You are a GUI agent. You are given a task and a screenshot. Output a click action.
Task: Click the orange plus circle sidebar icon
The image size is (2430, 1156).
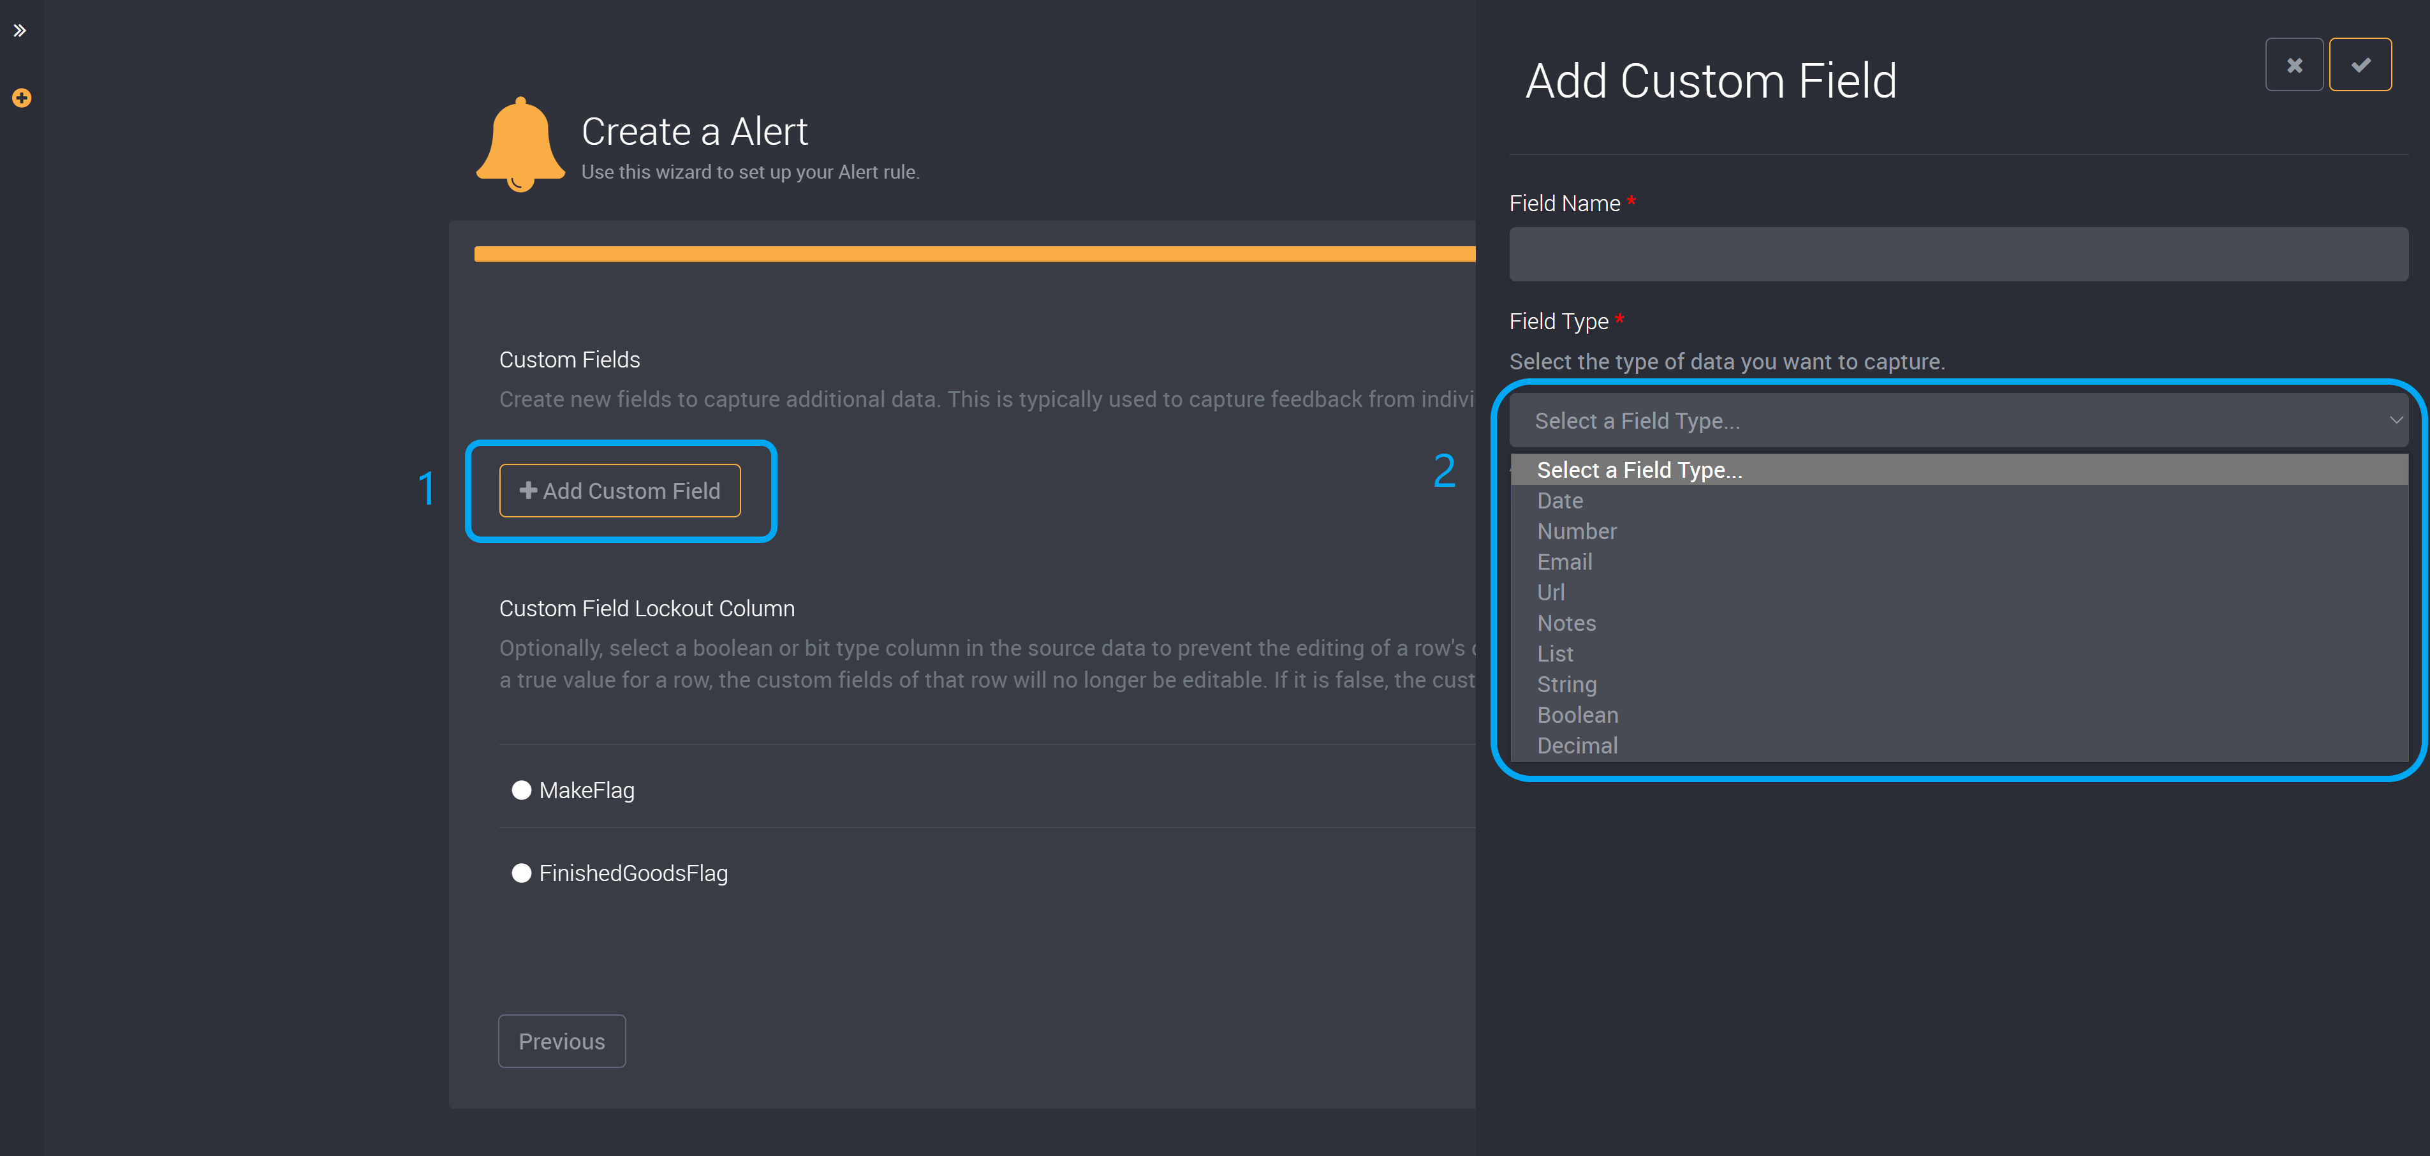[x=21, y=97]
